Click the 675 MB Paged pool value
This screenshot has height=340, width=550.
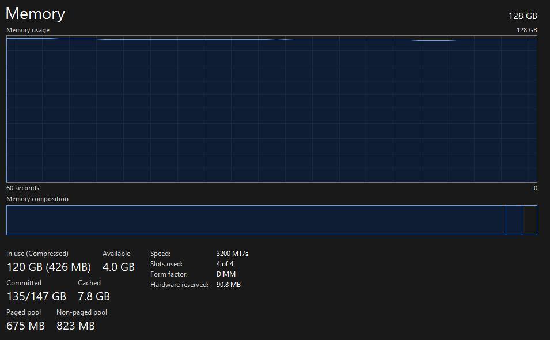point(25,326)
